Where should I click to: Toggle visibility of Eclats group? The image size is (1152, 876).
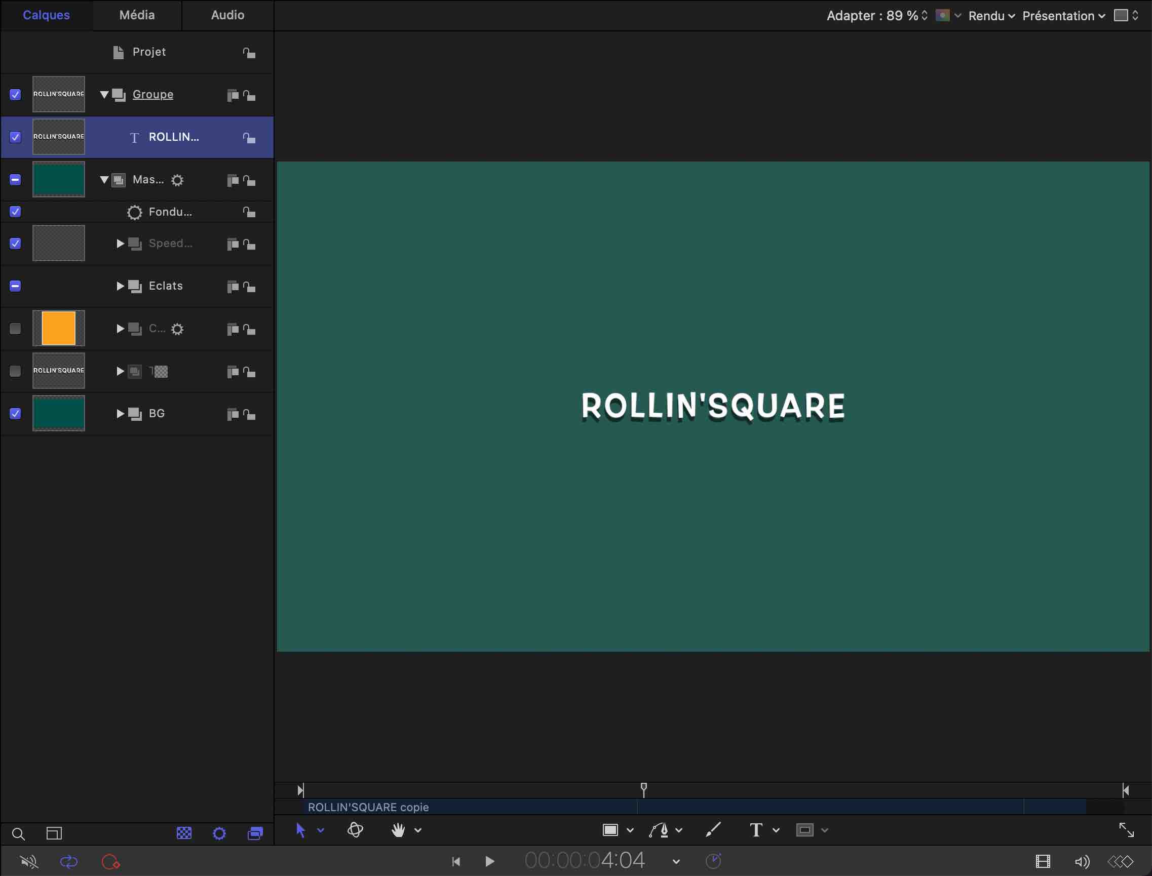tap(15, 286)
